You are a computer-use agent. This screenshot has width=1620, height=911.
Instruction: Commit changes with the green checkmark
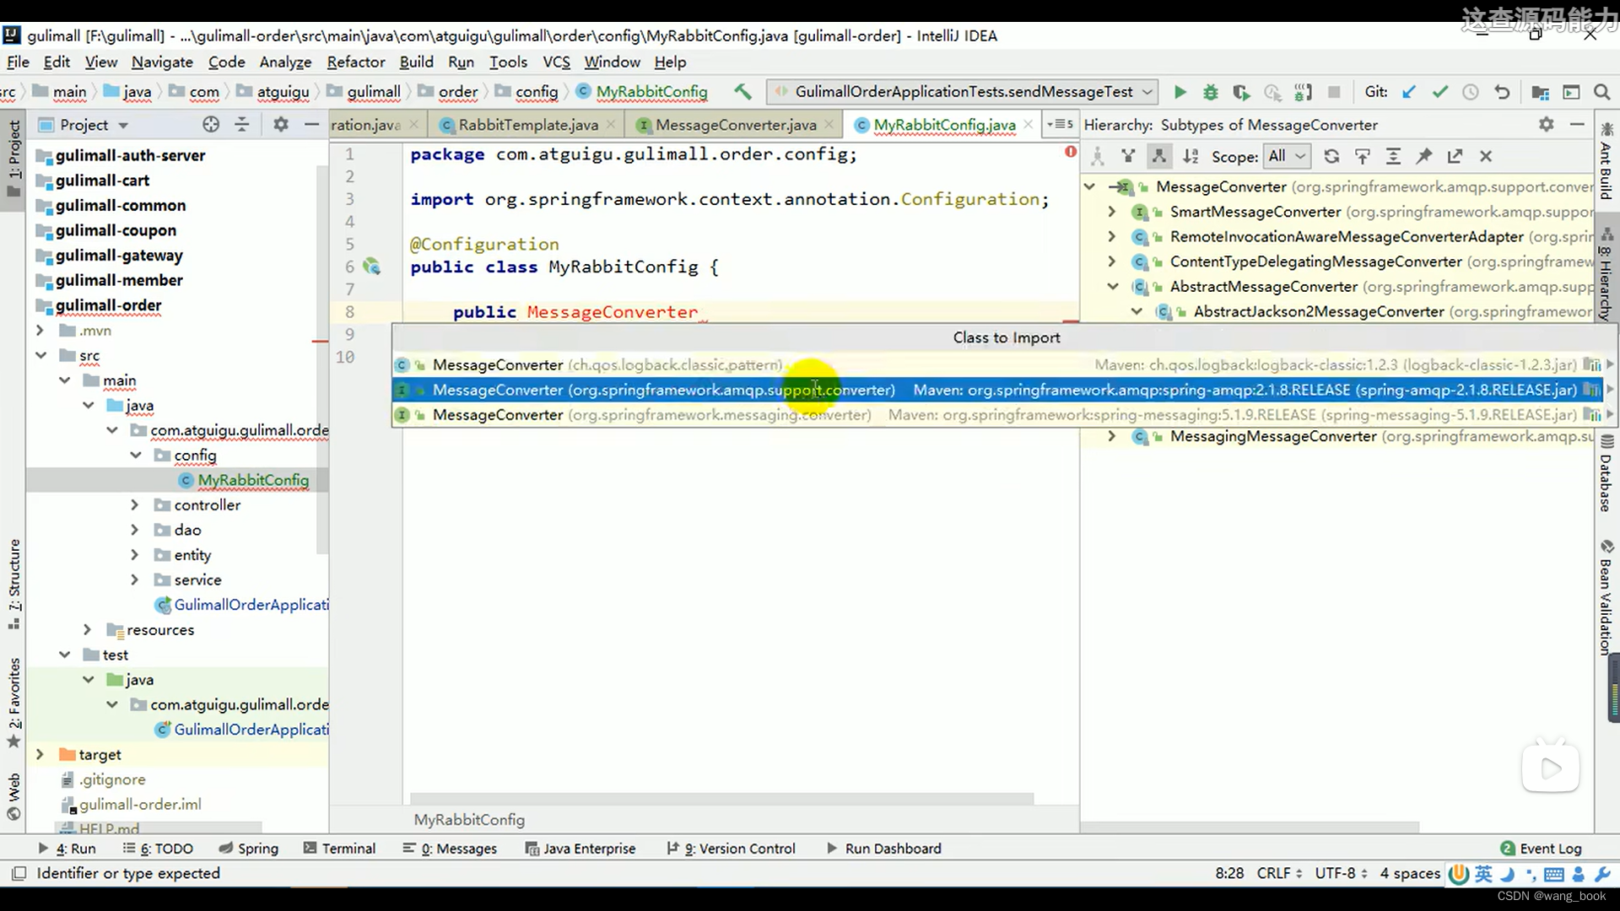pyautogui.click(x=1440, y=92)
